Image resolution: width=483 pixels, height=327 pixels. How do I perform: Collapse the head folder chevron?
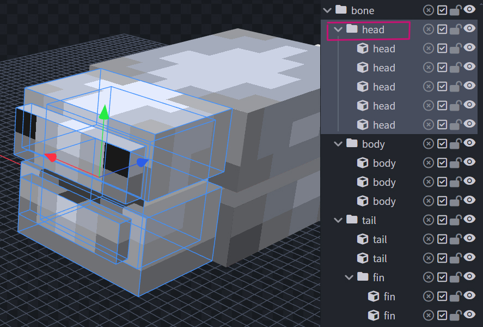pos(338,29)
